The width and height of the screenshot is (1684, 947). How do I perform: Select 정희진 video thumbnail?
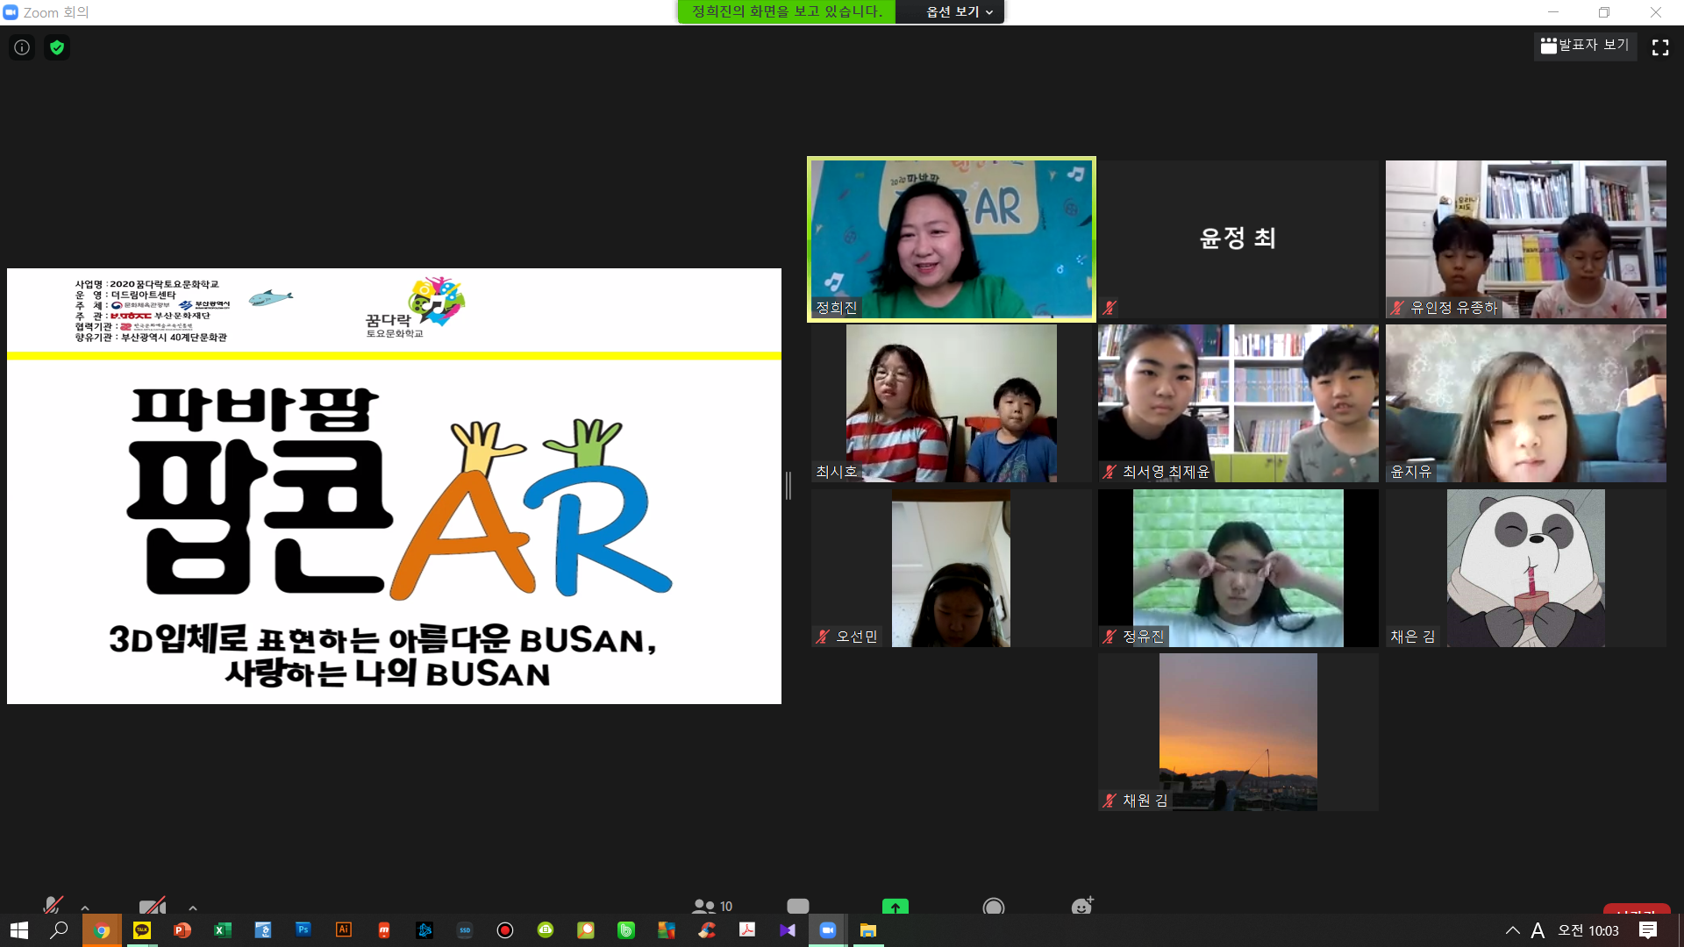point(952,239)
